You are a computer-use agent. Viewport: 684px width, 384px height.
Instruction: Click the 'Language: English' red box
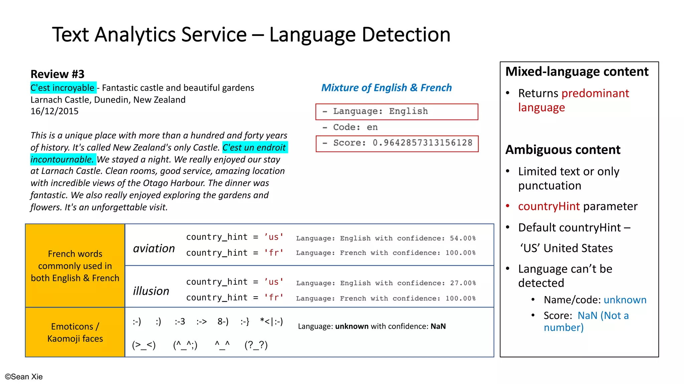click(x=396, y=111)
